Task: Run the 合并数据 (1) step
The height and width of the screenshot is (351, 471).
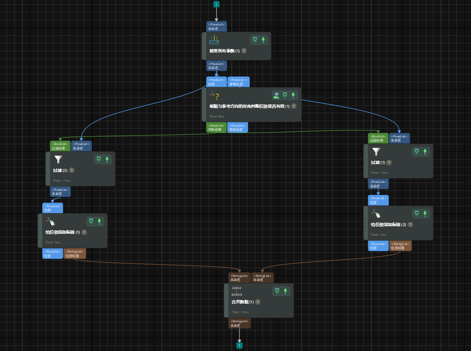Action: 286,291
